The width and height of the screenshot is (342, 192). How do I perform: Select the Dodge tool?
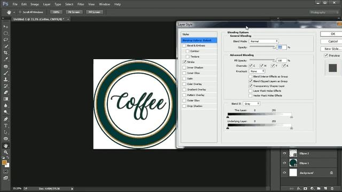6,112
